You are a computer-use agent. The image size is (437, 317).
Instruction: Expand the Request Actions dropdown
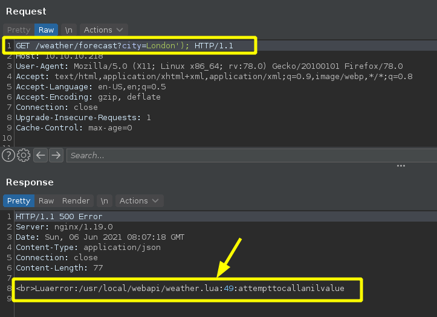[x=104, y=30]
